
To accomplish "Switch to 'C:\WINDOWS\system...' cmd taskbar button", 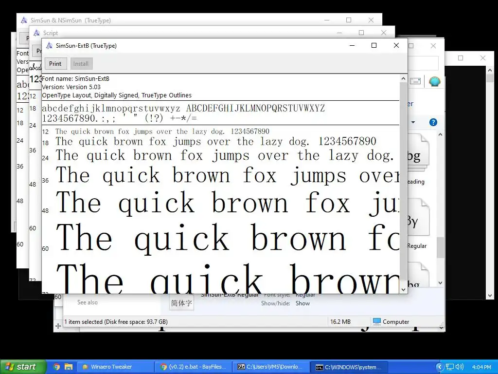I will 349,367.
